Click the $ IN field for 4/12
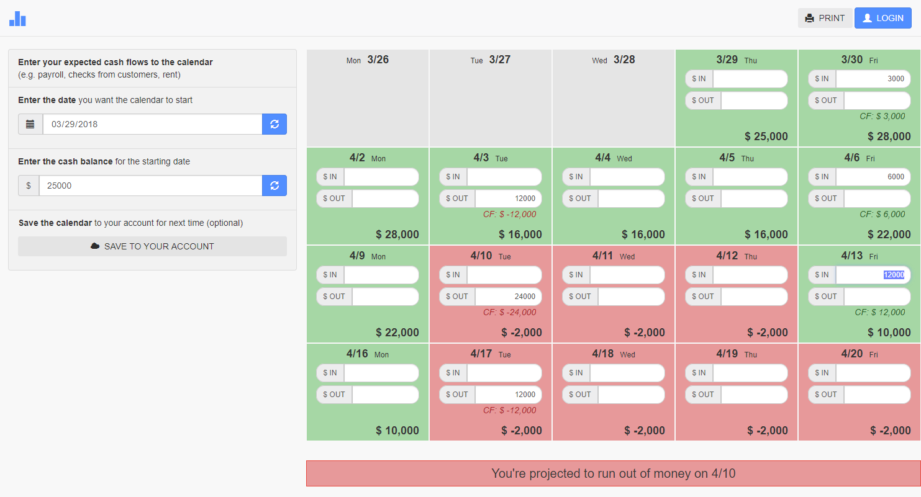921x497 pixels. (750, 275)
